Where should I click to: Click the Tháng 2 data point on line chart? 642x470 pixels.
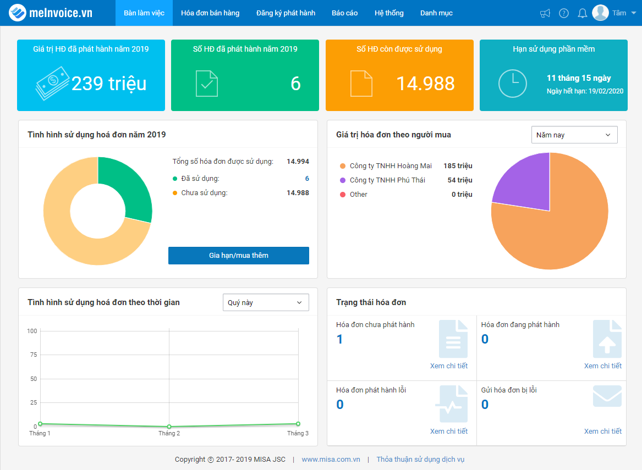pos(169,427)
